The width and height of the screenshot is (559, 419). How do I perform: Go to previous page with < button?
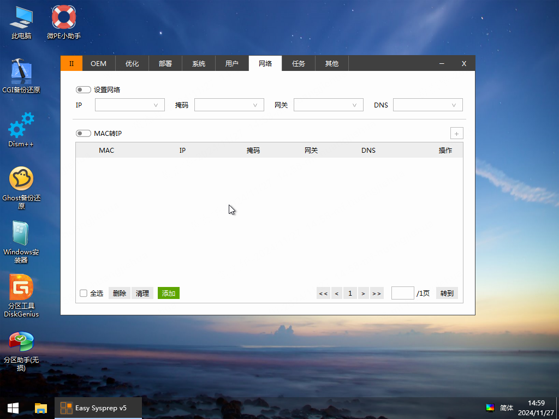(x=337, y=293)
